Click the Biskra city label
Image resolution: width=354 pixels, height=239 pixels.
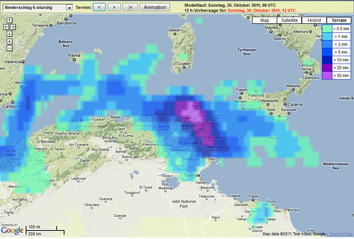click(x=127, y=157)
